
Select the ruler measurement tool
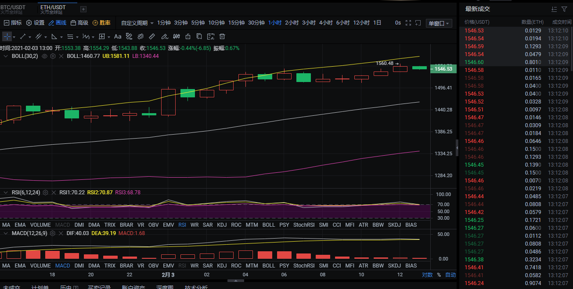point(152,36)
